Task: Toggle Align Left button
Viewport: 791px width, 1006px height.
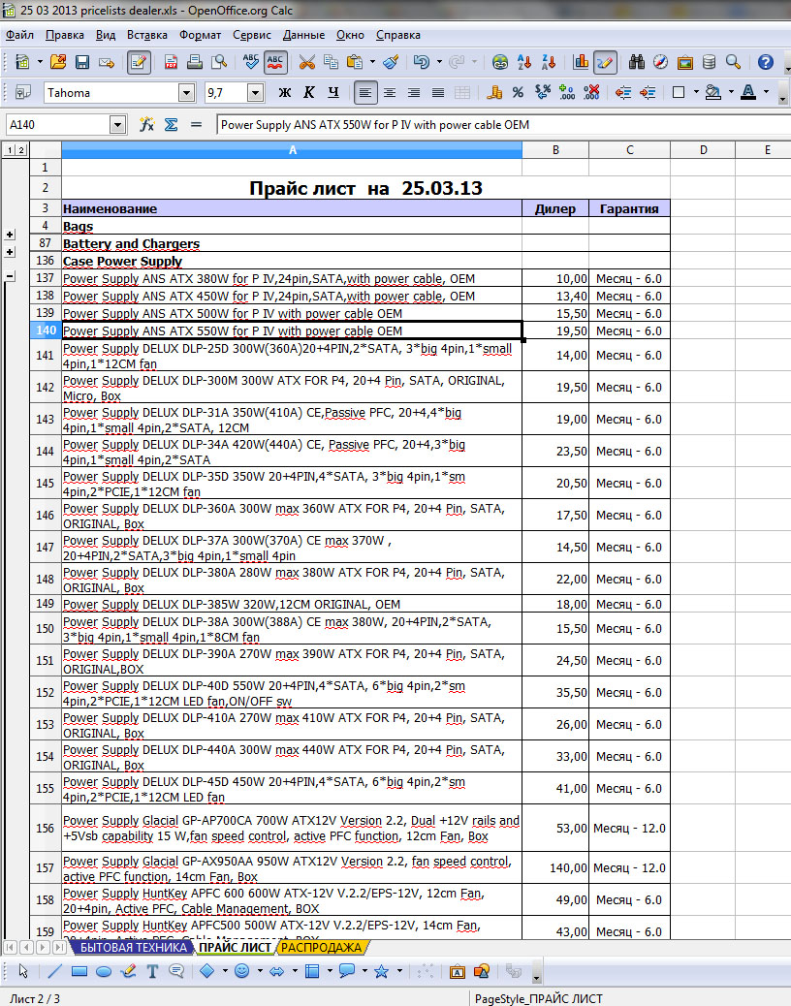Action: (365, 93)
